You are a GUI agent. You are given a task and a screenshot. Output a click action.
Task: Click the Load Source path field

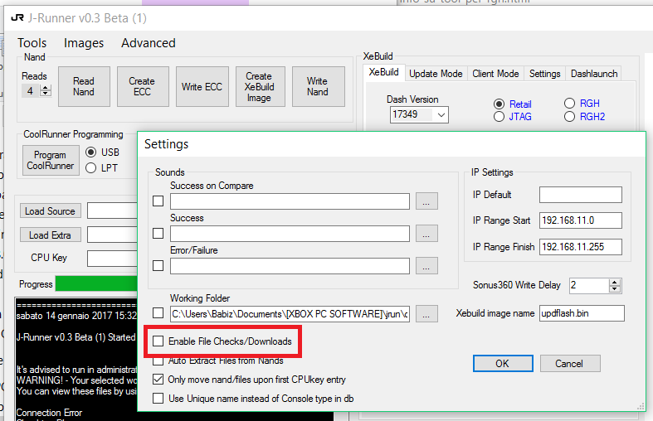click(x=112, y=211)
